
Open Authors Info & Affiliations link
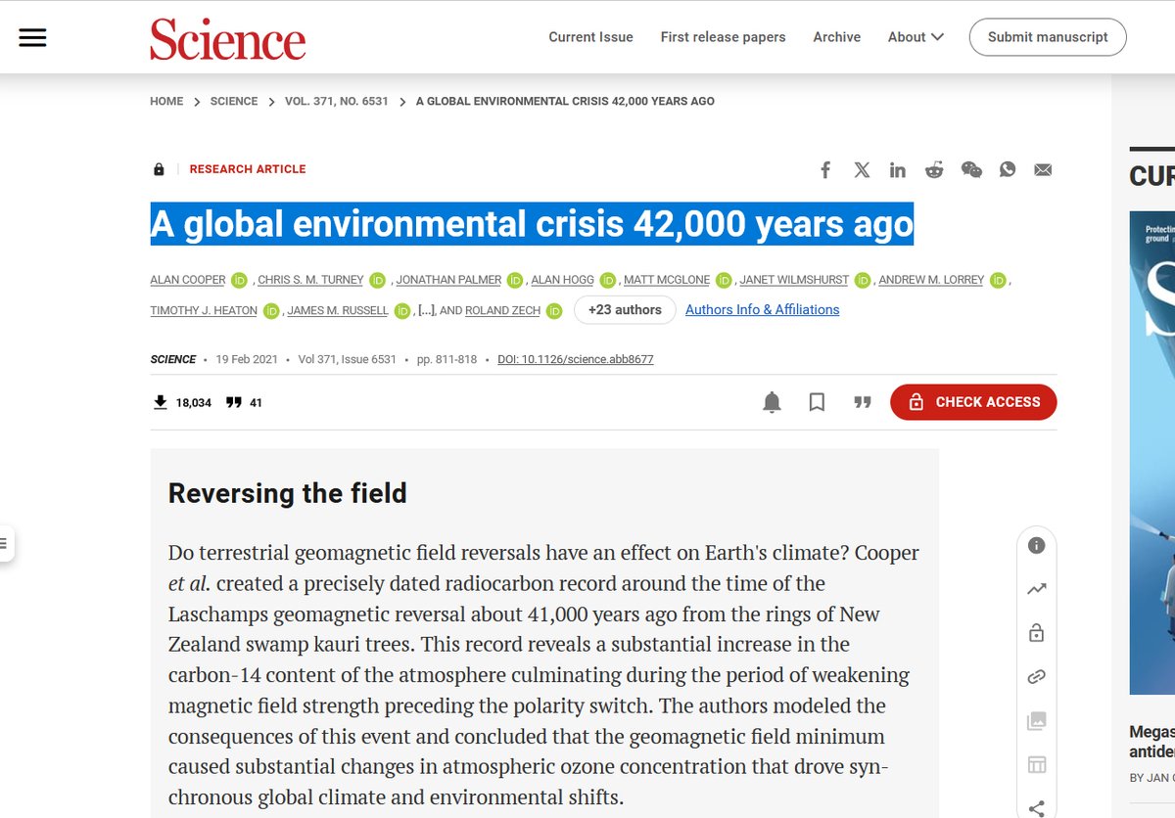762,310
